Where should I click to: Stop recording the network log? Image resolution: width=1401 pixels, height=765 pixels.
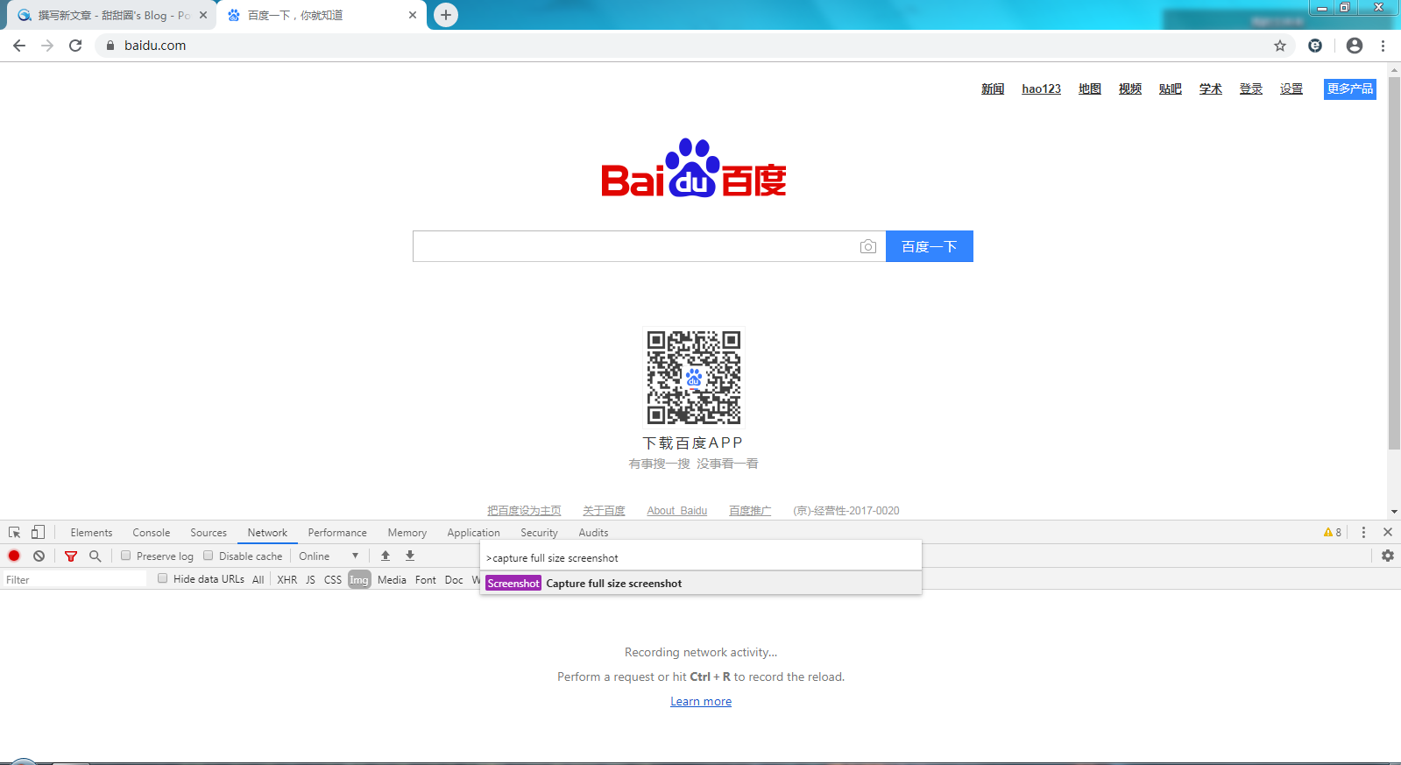14,556
